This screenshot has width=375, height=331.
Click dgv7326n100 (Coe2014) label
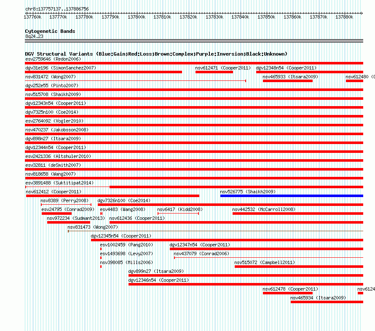click(x=124, y=200)
